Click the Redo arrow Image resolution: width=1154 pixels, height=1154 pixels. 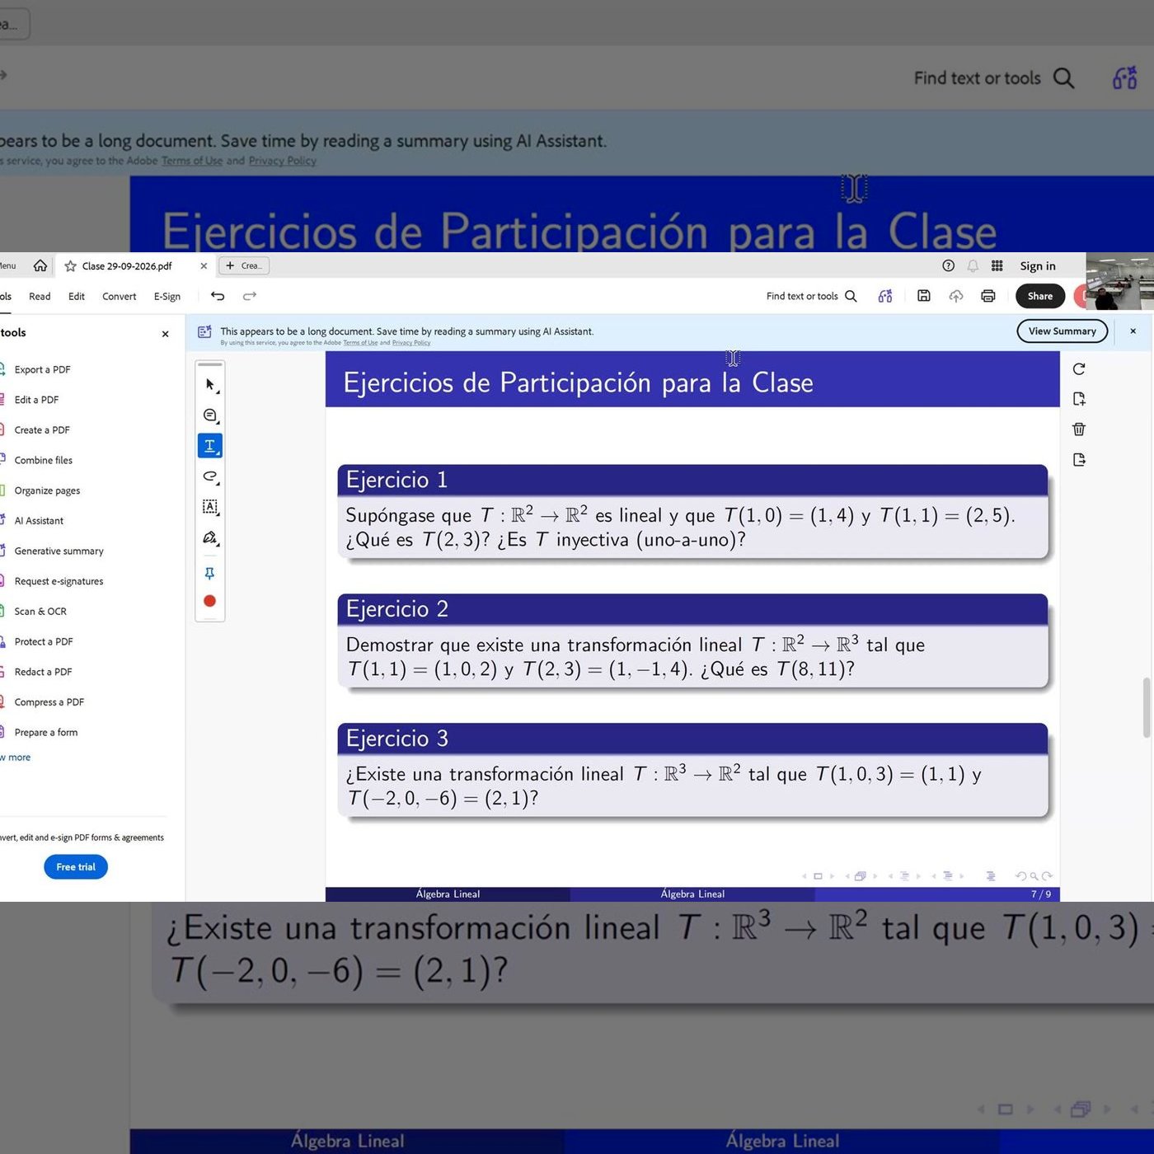click(250, 296)
